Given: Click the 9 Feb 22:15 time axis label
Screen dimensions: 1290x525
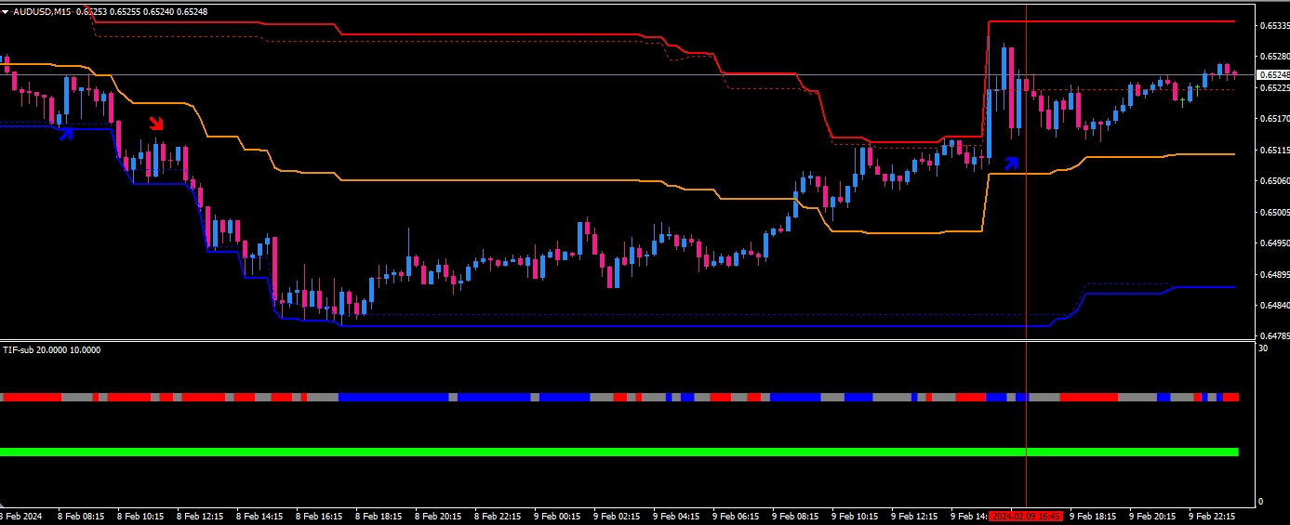Looking at the screenshot, I should pos(1212,516).
